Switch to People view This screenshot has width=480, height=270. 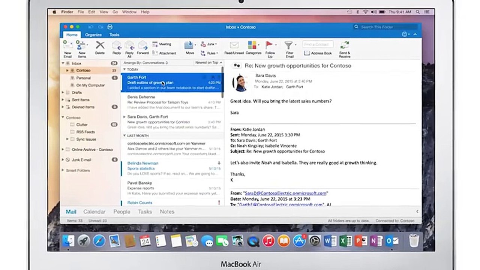pyautogui.click(x=122, y=212)
